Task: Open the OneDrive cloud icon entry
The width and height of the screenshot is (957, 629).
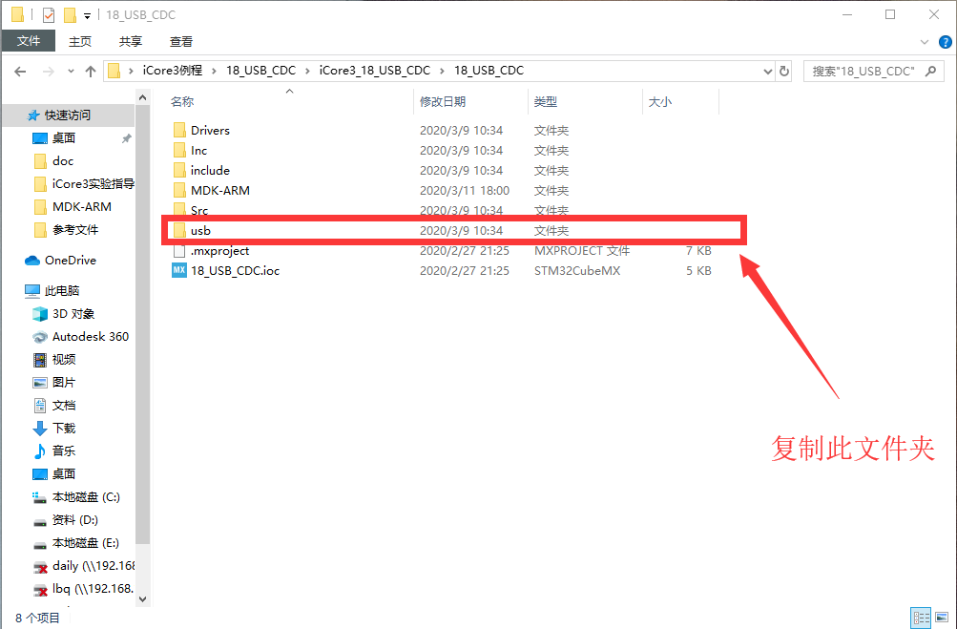Action: [x=31, y=261]
